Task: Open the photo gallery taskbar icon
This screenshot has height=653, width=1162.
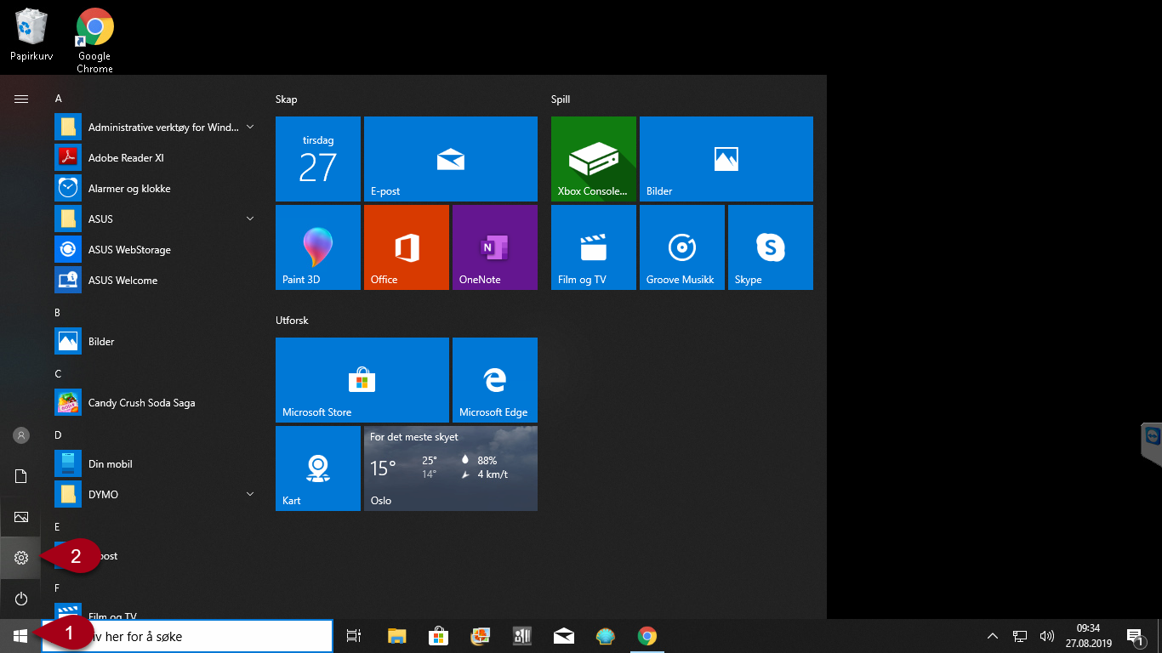Action: coord(481,636)
